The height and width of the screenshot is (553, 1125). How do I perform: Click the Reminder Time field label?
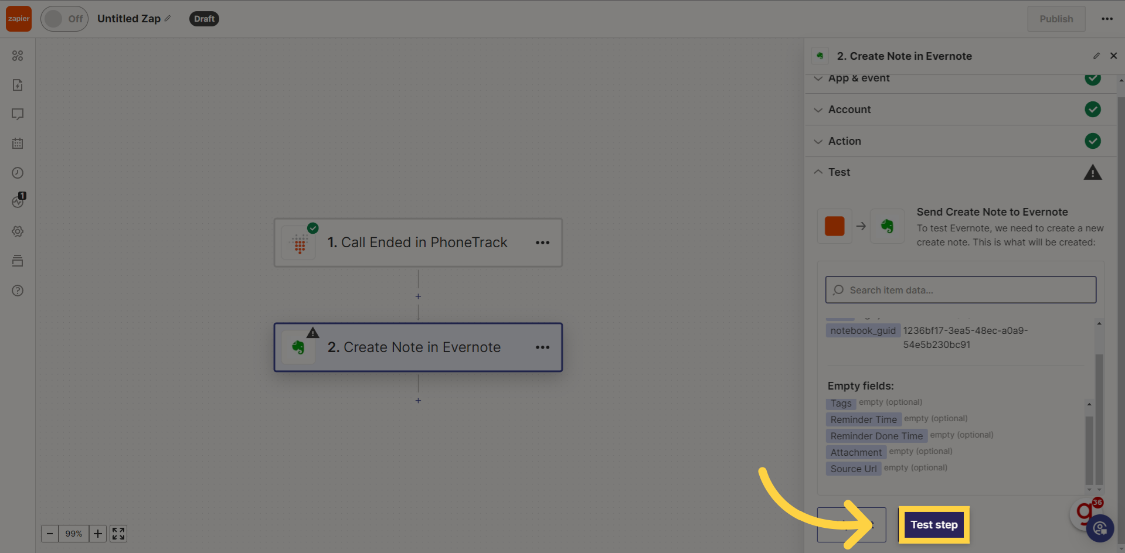click(864, 419)
